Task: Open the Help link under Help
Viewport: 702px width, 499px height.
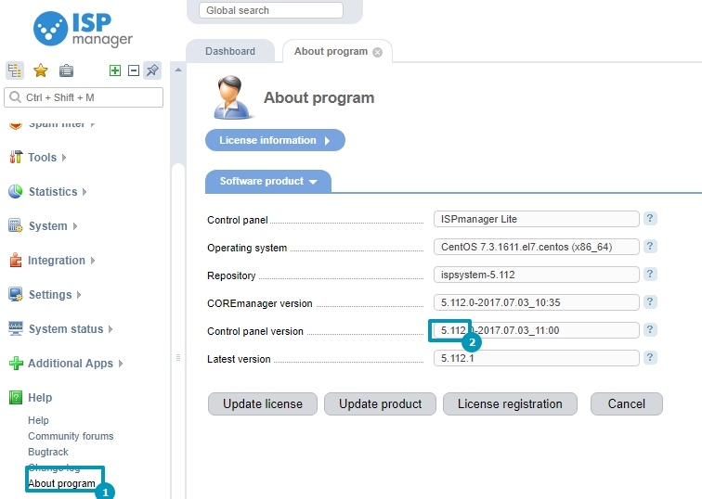Action: (x=38, y=420)
